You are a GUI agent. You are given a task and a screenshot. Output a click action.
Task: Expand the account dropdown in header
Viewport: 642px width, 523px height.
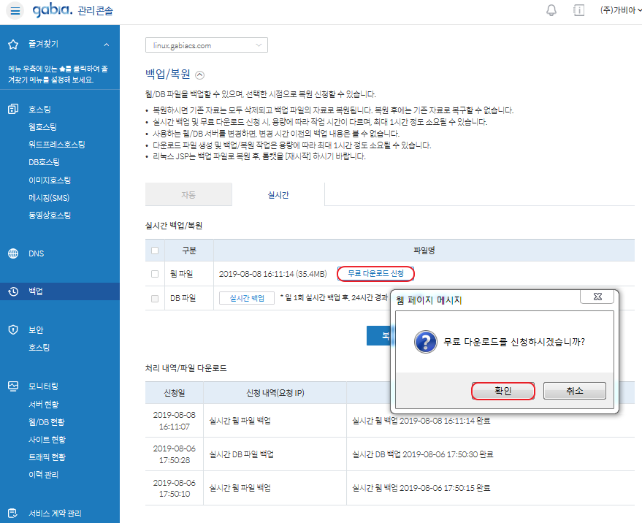[619, 10]
